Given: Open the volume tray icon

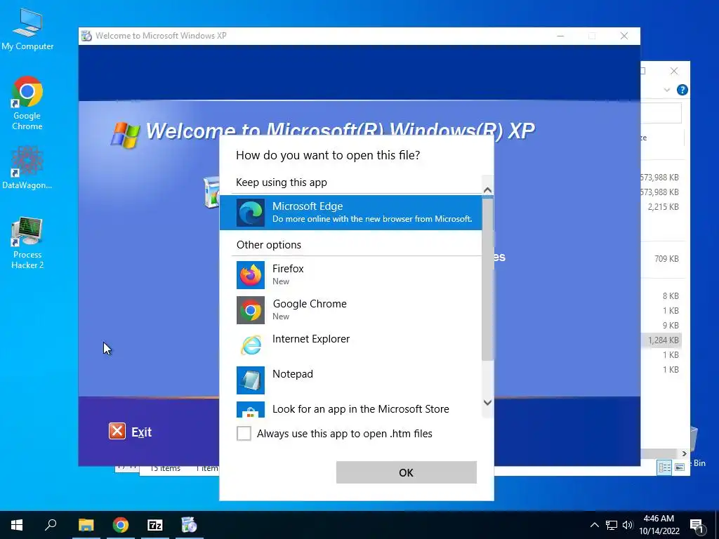Looking at the screenshot, I should click(x=627, y=525).
